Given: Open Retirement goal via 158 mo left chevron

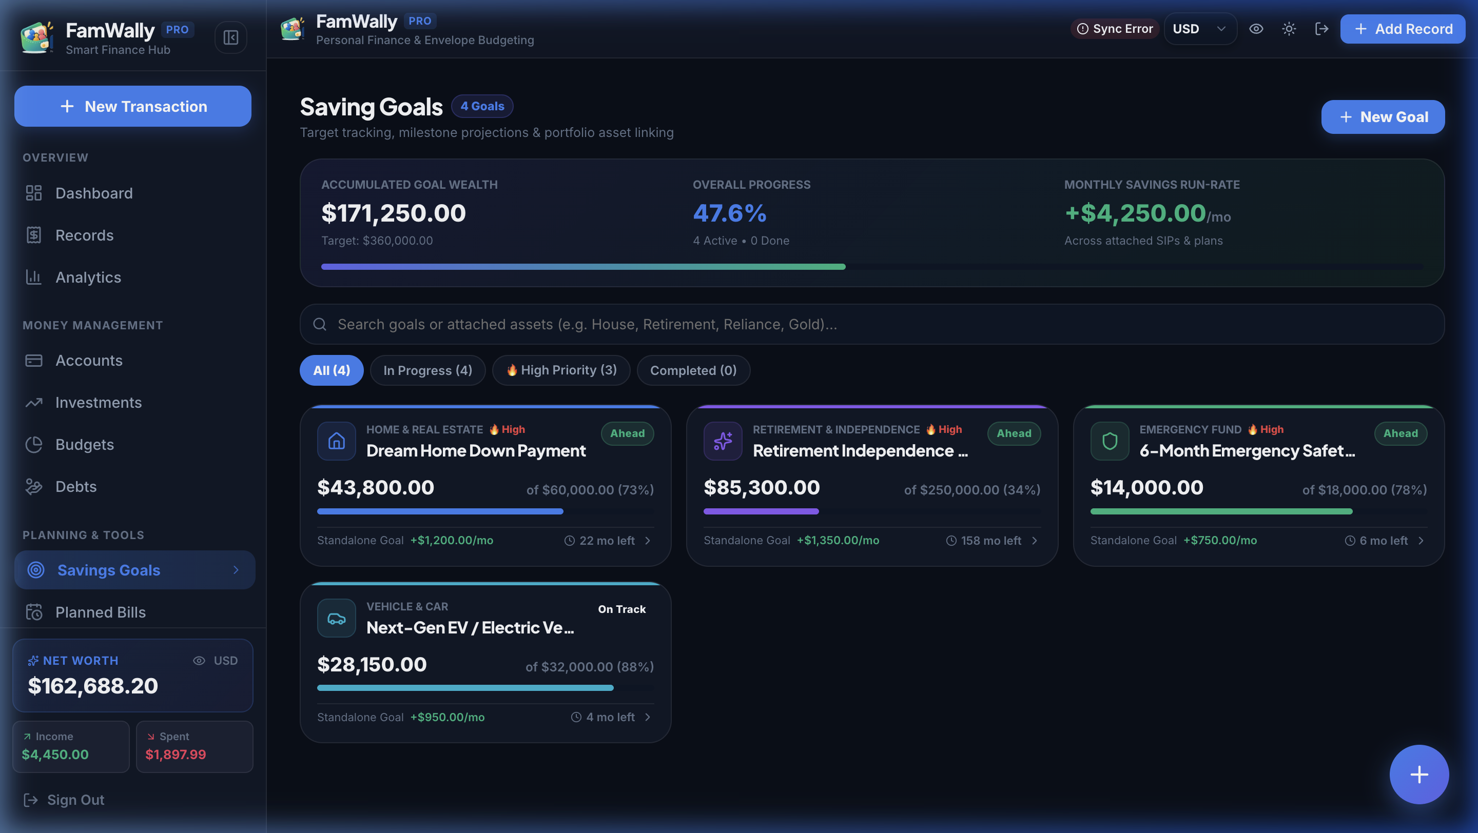Looking at the screenshot, I should click(1035, 541).
